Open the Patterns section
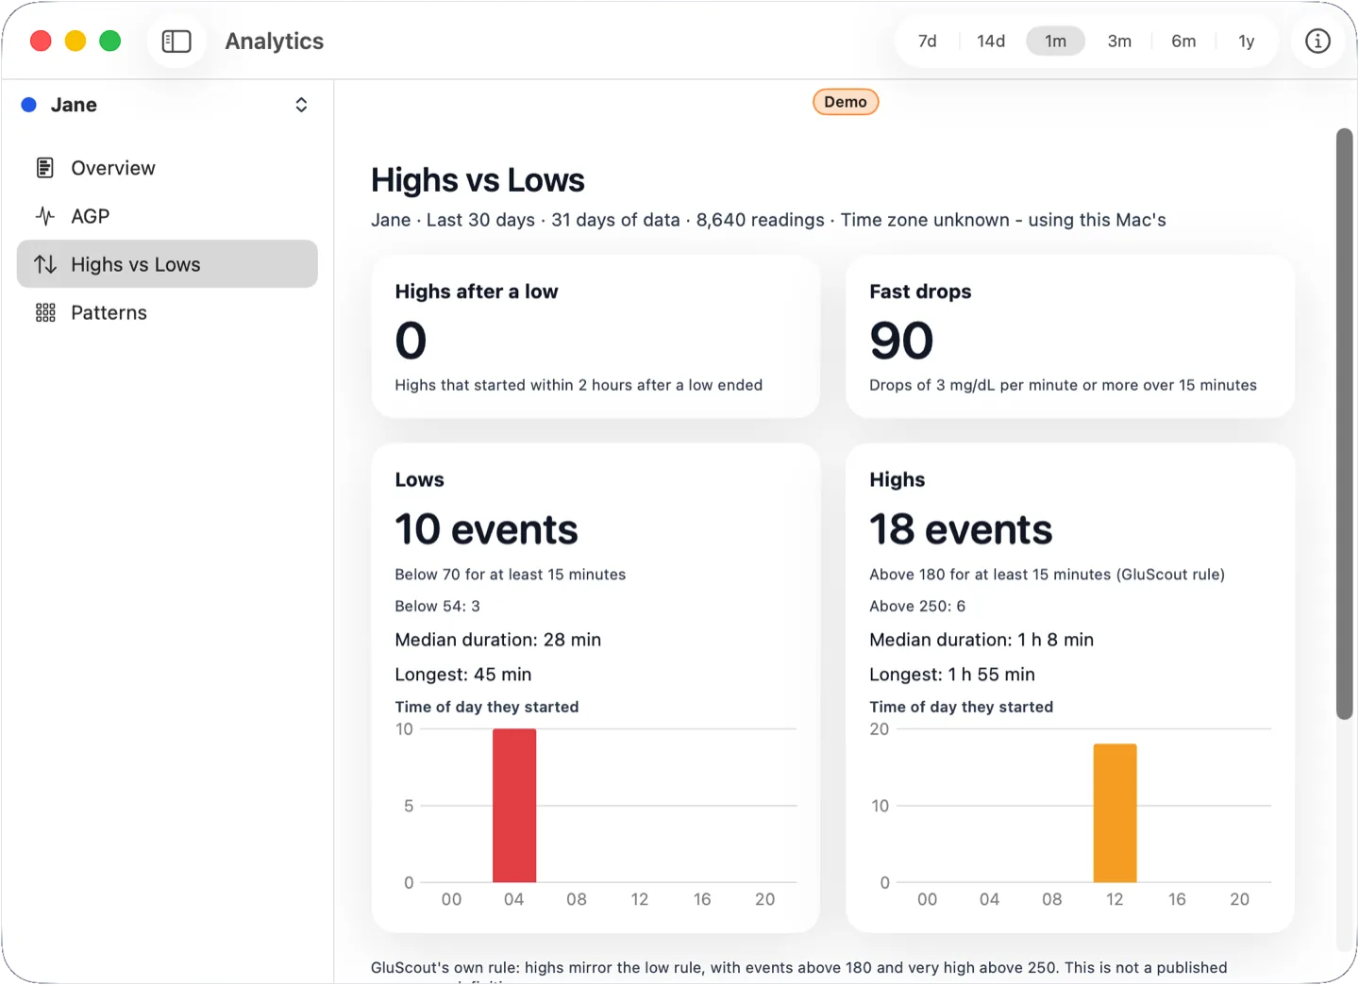The width and height of the screenshot is (1359, 985). (167, 312)
